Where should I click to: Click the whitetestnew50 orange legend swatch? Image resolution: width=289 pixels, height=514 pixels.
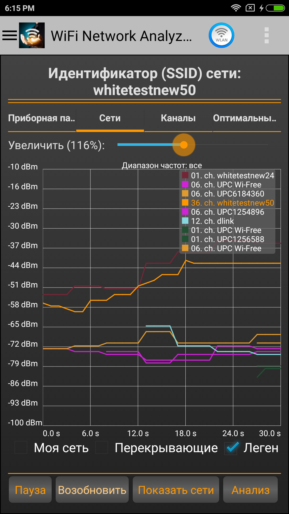pos(185,203)
